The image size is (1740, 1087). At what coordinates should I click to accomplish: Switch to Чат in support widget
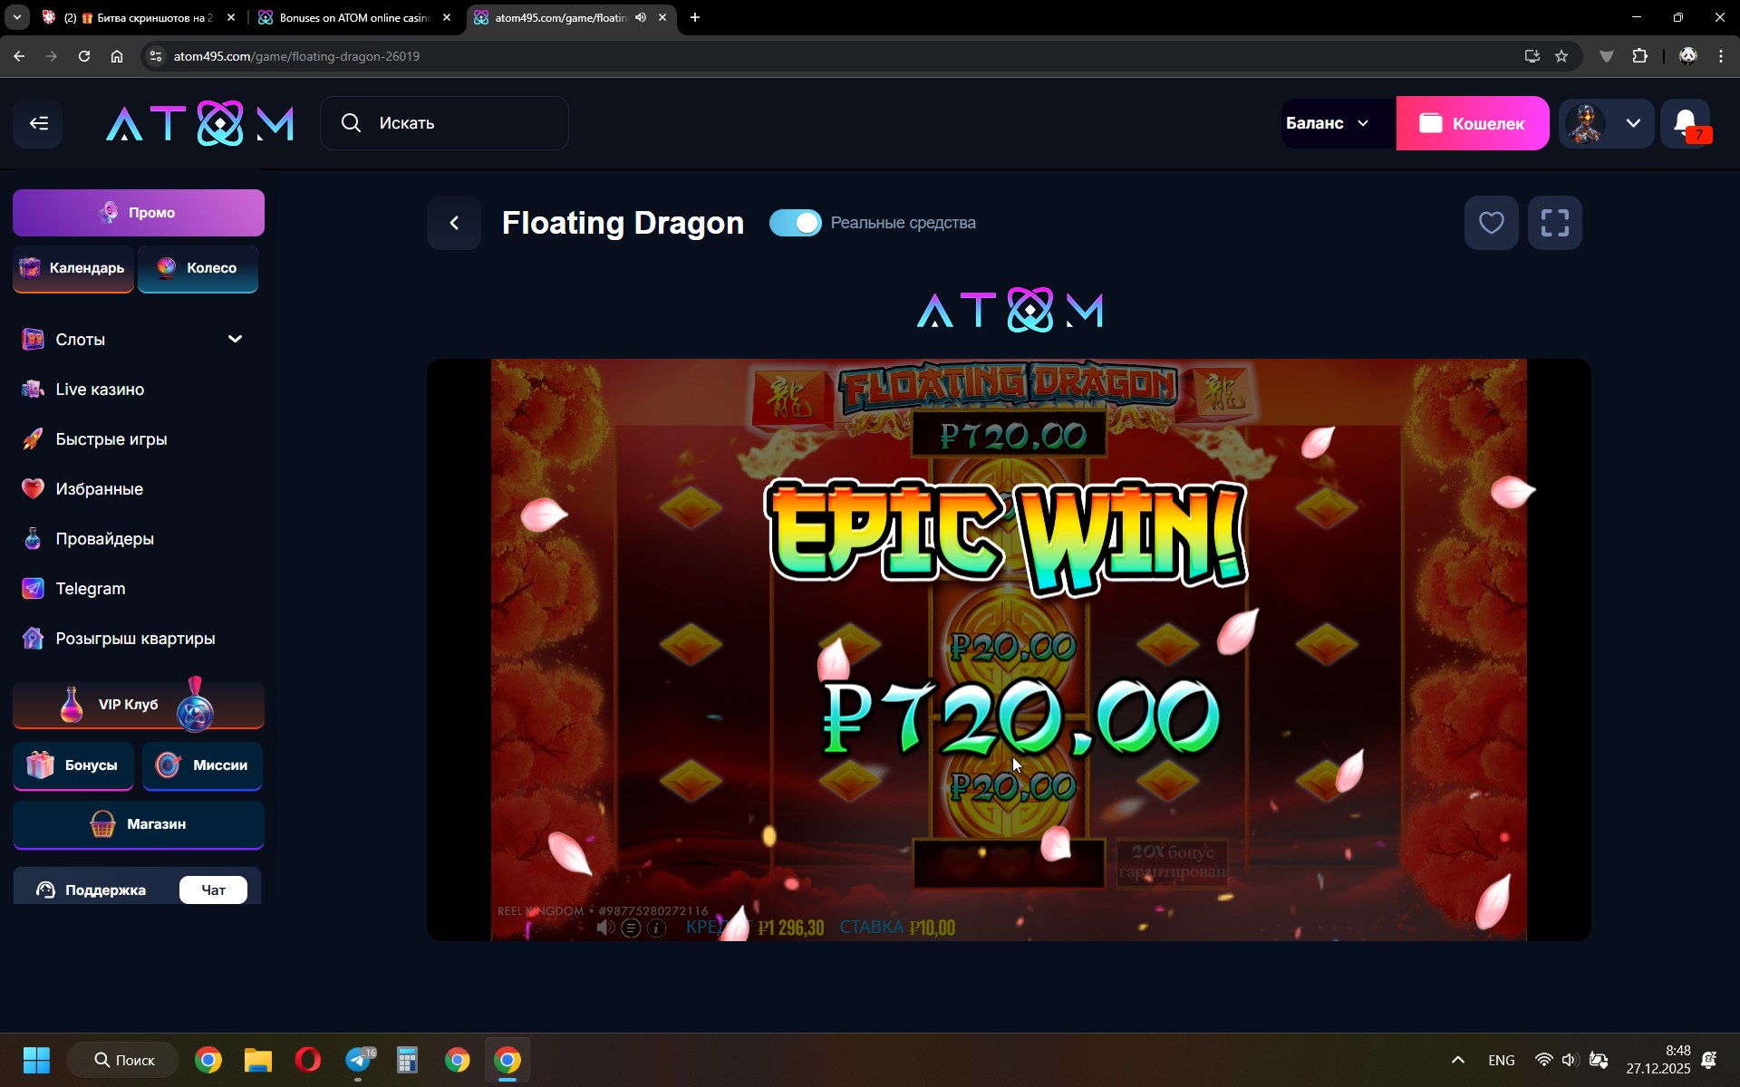tap(213, 890)
